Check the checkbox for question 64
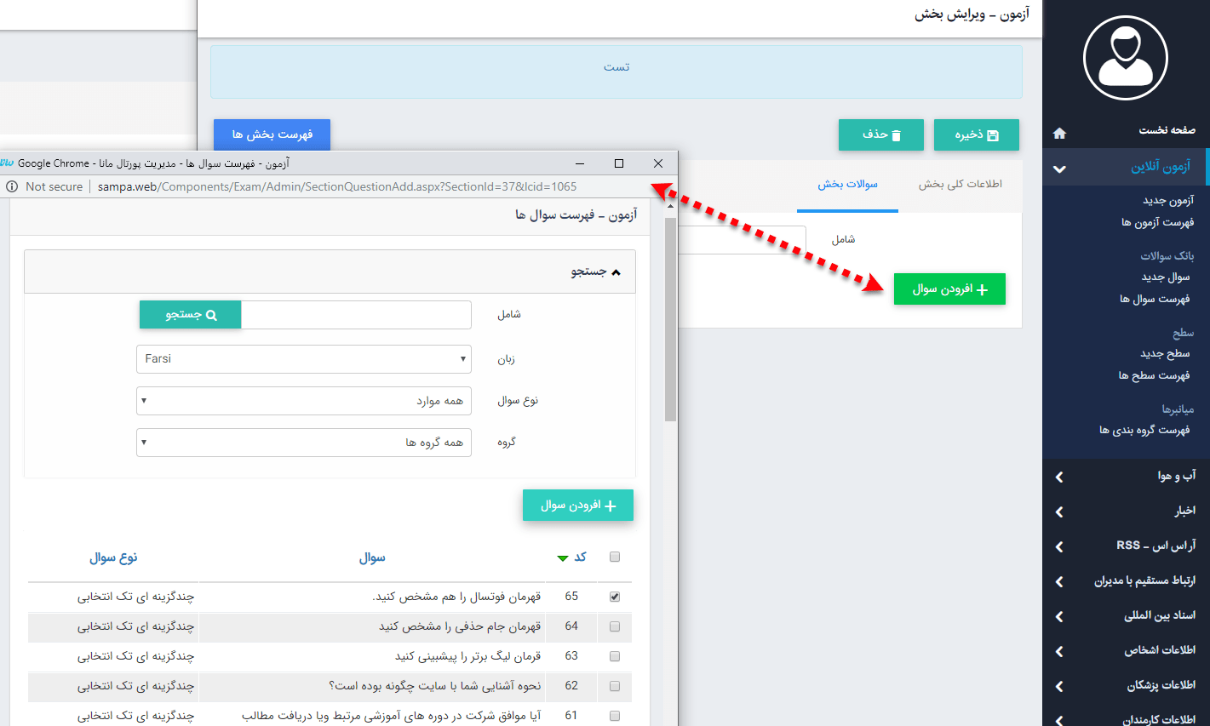 614,626
